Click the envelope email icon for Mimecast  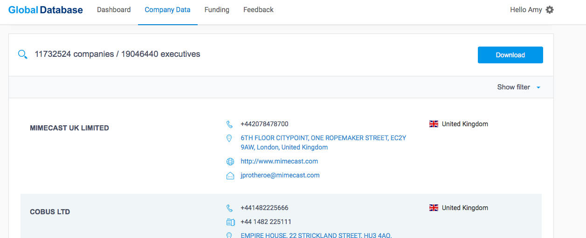(230, 176)
